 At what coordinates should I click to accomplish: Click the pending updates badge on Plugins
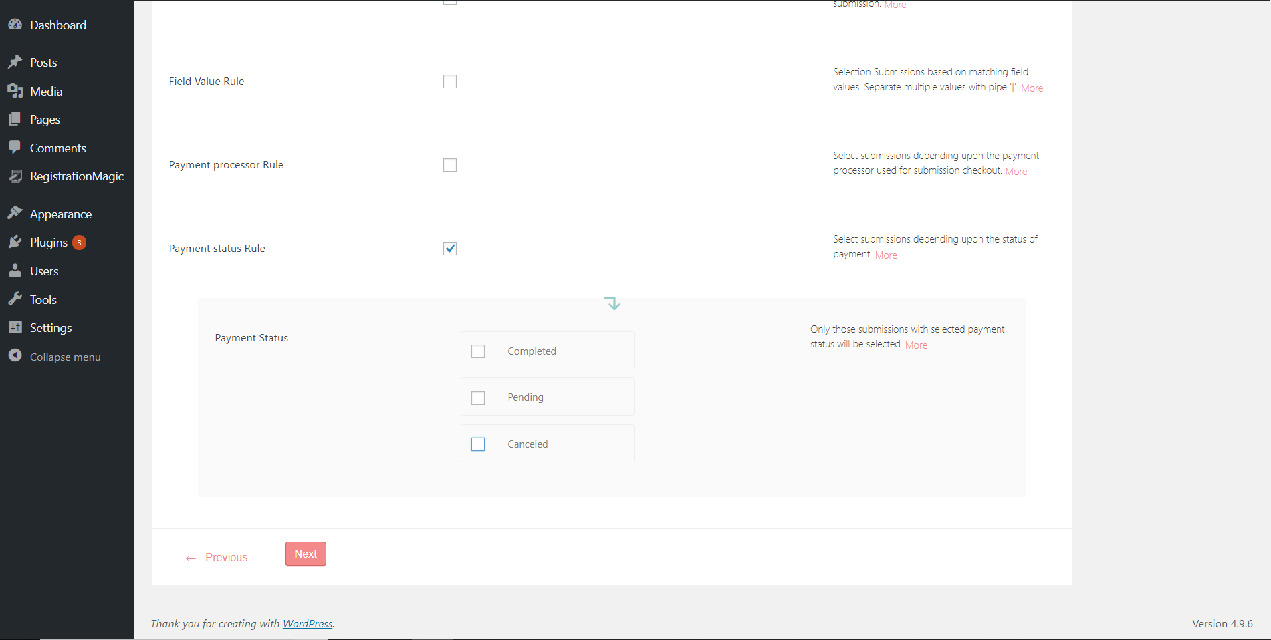click(78, 242)
